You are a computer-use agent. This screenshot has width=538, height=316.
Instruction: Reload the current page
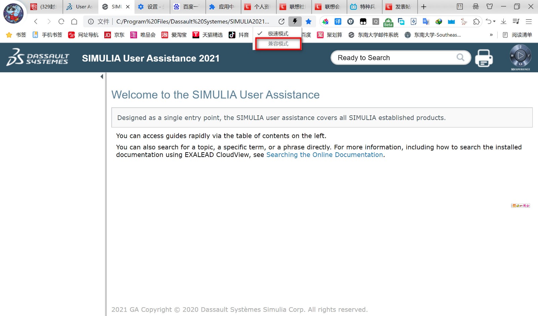tap(61, 22)
